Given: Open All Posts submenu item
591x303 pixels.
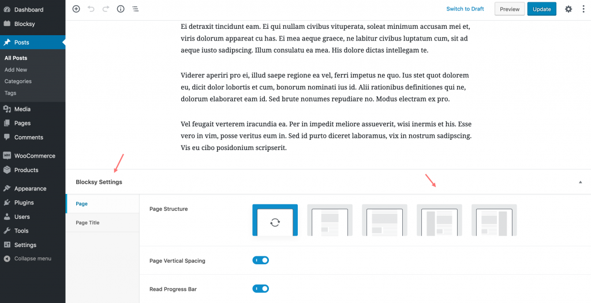Looking at the screenshot, I should 16,58.
